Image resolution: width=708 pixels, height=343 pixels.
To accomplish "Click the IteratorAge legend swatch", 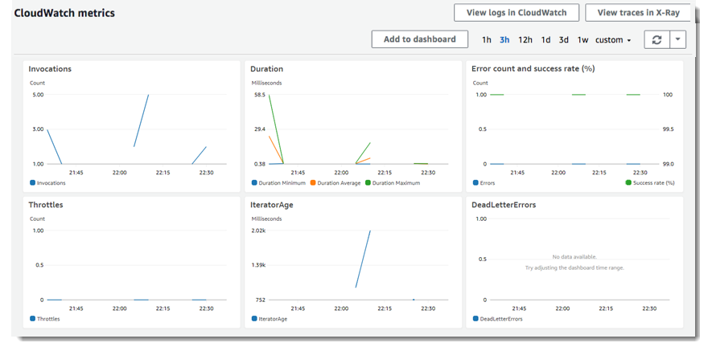I will [x=254, y=319].
